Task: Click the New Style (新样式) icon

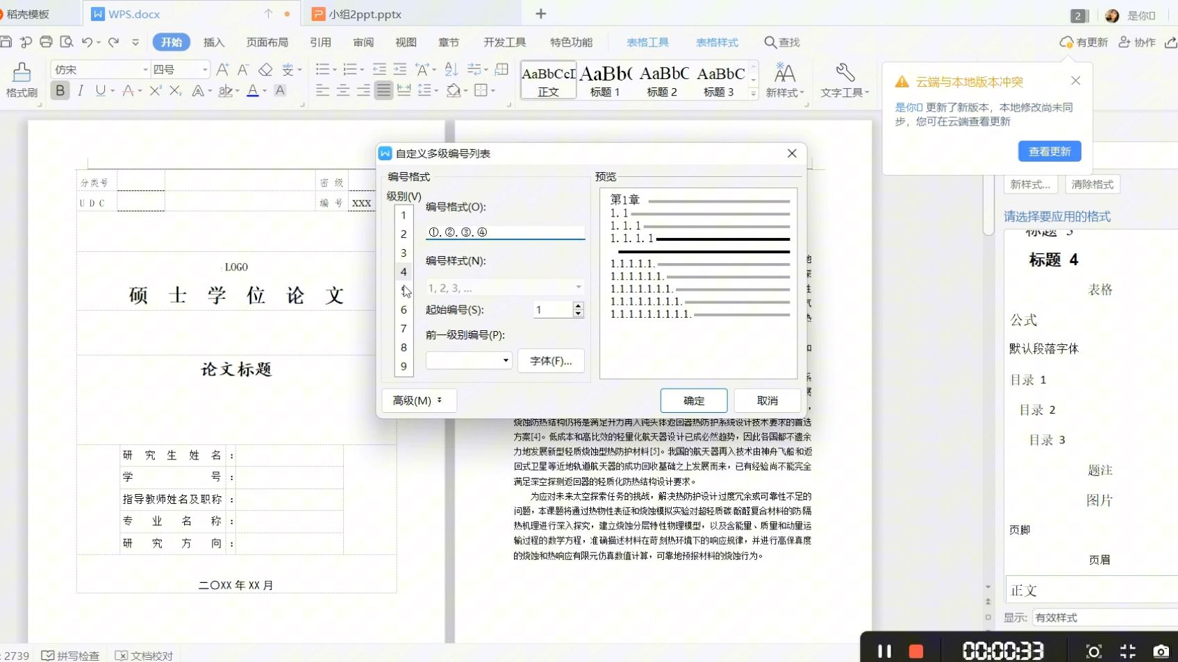Action: click(x=785, y=72)
